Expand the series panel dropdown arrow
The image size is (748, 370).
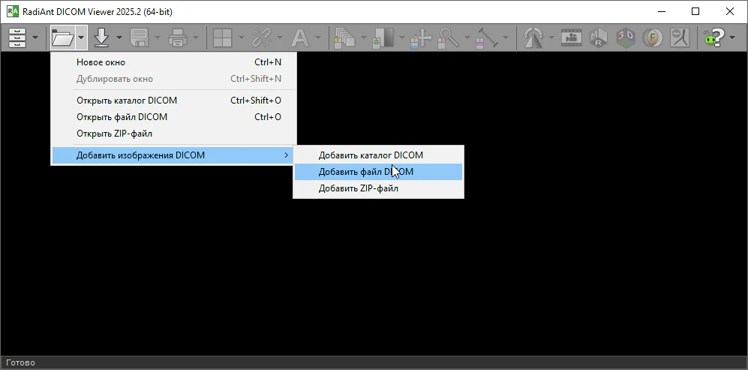pyautogui.click(x=35, y=37)
